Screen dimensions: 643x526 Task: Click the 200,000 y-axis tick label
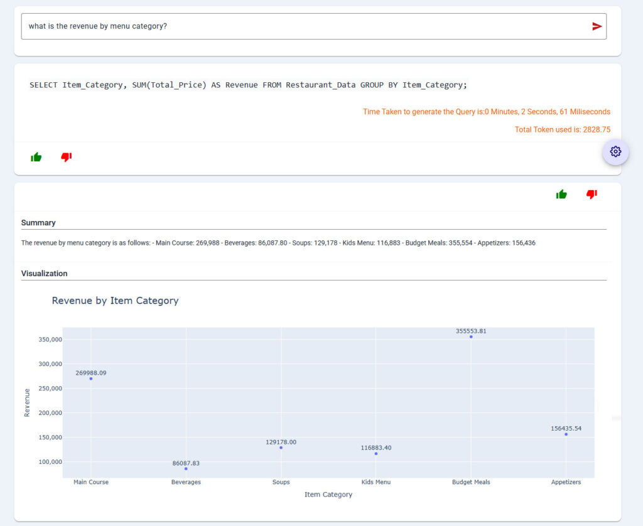[x=50, y=413]
